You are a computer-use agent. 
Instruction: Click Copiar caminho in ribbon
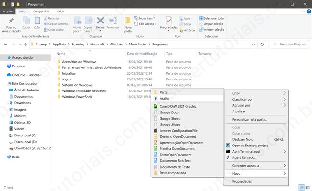56,24
